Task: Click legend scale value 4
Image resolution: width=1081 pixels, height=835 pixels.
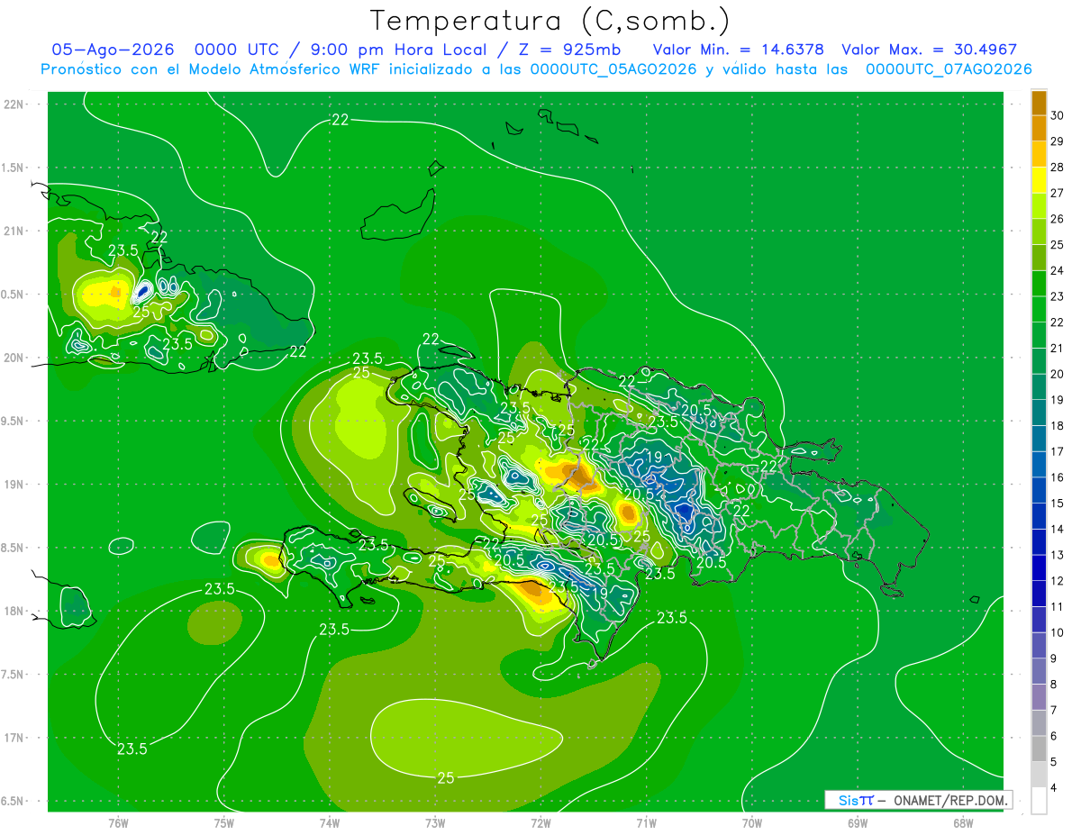Action: [1054, 788]
